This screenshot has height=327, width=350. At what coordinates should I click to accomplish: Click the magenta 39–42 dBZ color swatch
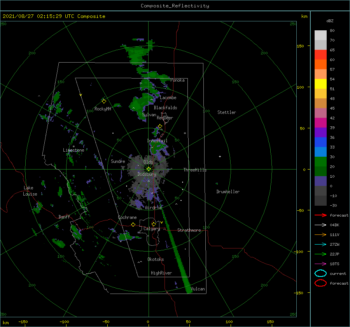click(x=320, y=122)
